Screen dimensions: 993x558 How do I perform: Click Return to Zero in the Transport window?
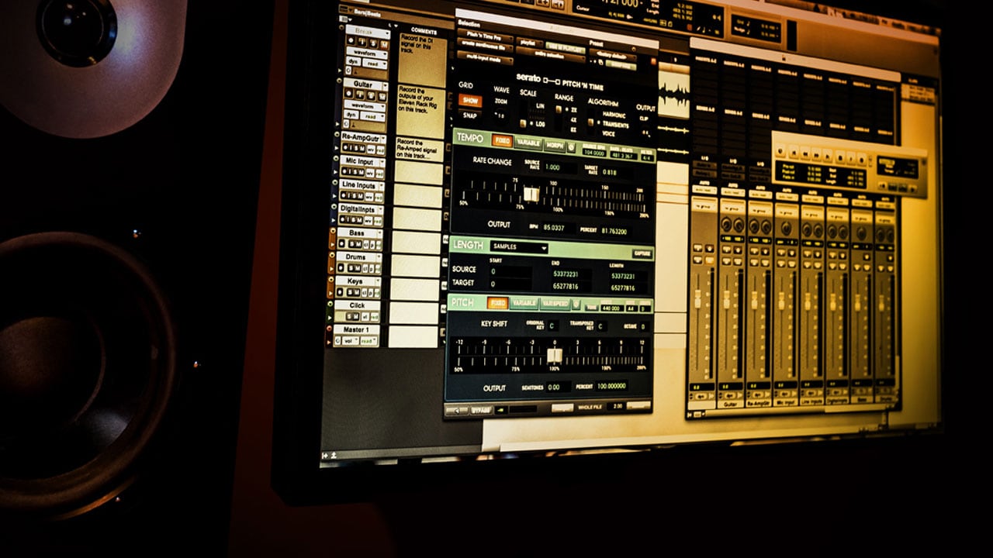[x=794, y=153]
